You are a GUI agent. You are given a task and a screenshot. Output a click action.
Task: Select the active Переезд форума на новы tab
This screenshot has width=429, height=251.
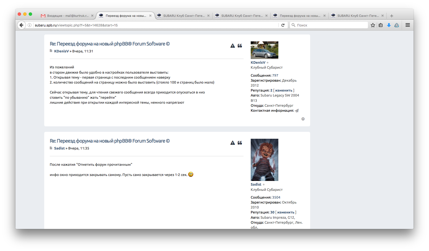coord(126,16)
